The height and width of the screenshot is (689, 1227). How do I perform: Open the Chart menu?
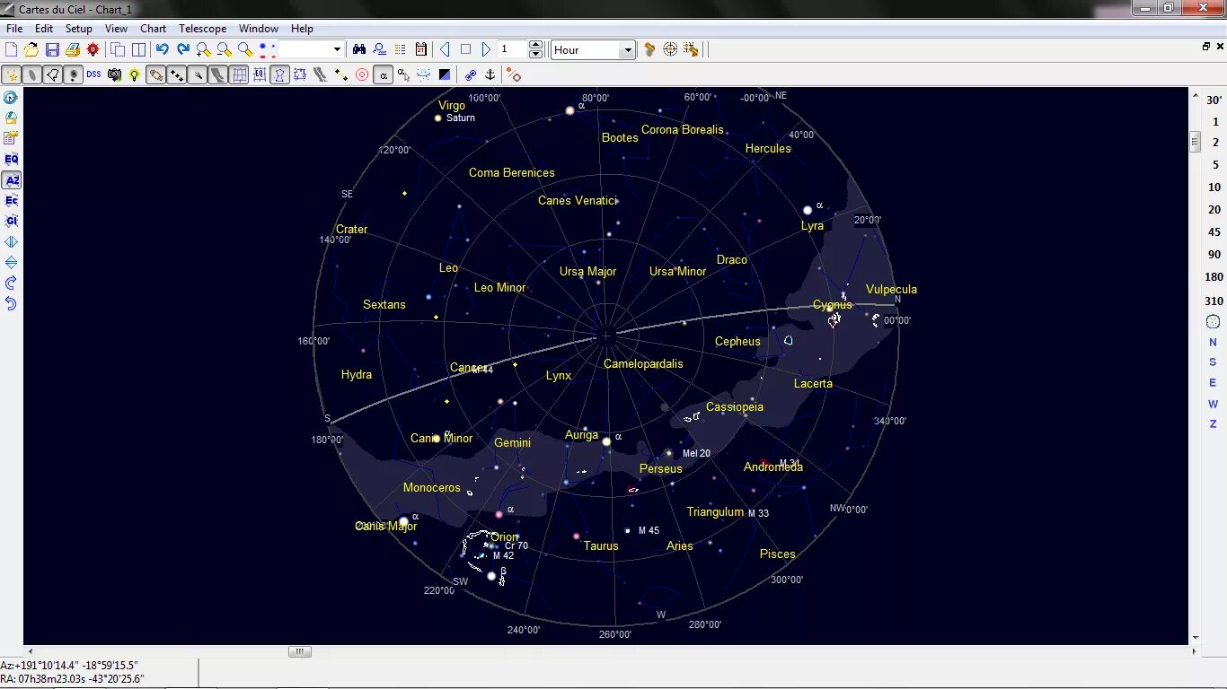point(154,29)
